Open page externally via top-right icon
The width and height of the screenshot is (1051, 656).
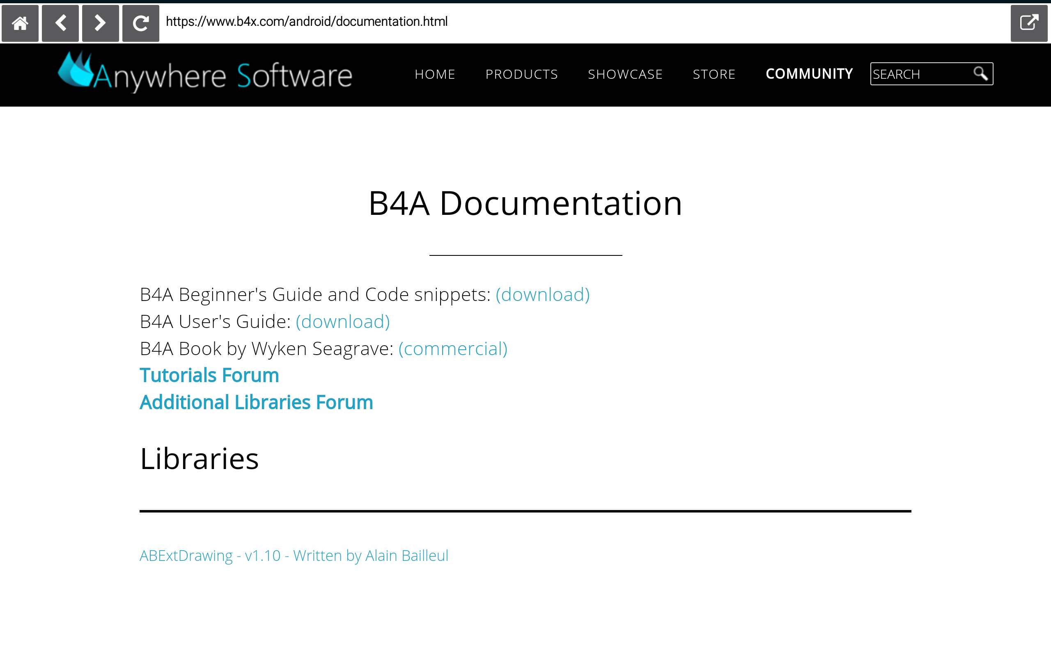point(1028,23)
